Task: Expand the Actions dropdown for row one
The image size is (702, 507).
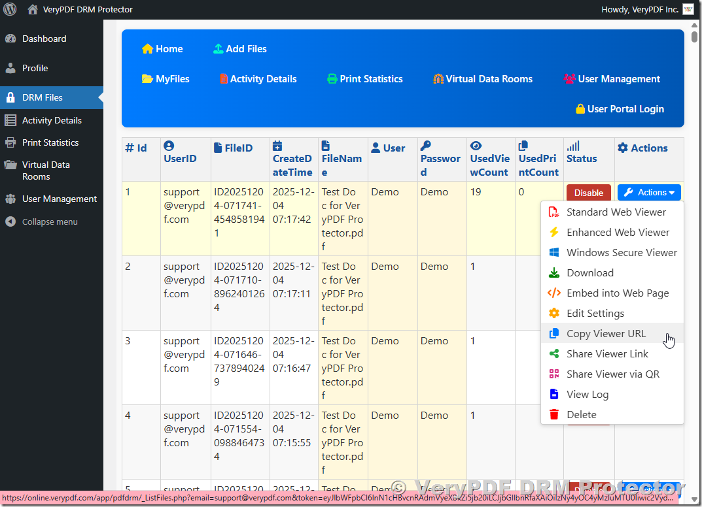Action: coord(648,192)
